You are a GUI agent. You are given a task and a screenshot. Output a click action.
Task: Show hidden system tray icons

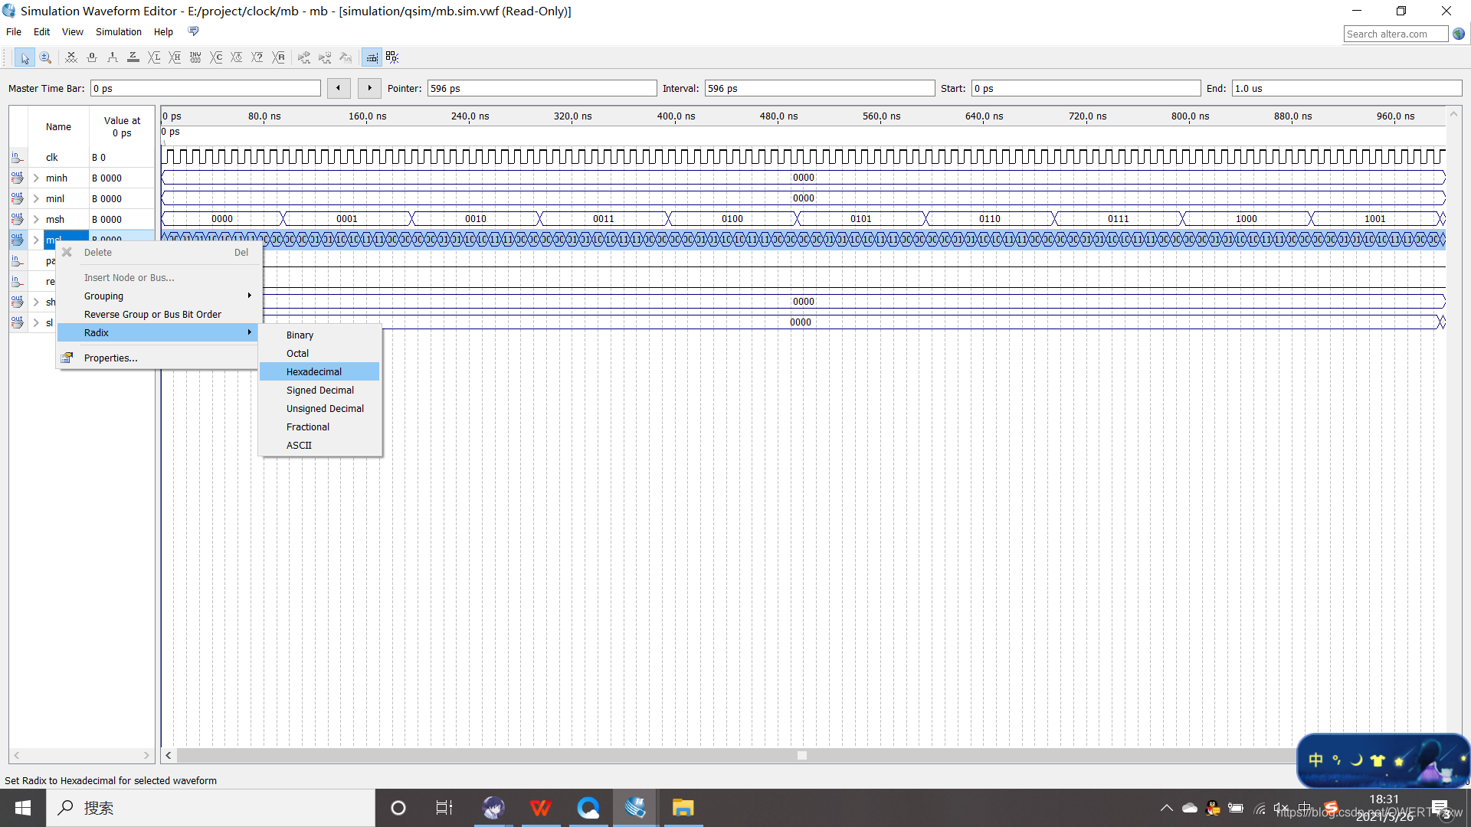click(x=1166, y=808)
